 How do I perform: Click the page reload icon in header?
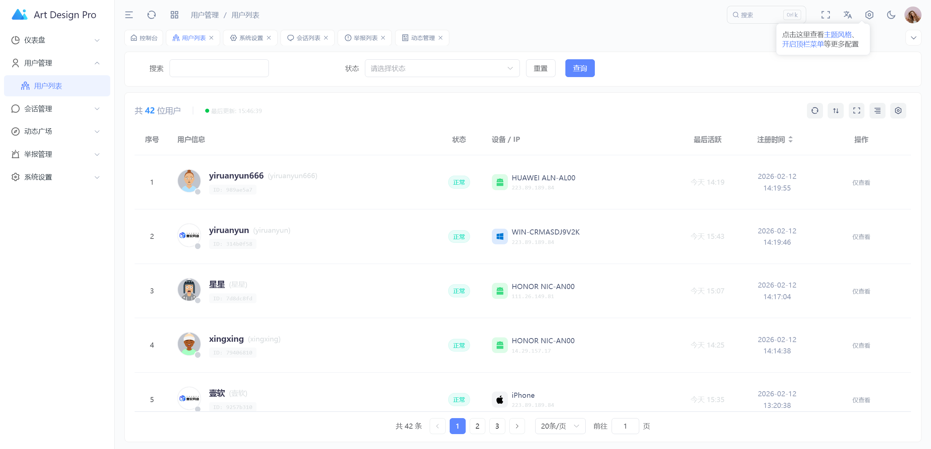coord(151,15)
